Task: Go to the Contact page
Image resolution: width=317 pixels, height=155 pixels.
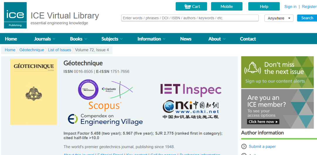Action: 248,39
